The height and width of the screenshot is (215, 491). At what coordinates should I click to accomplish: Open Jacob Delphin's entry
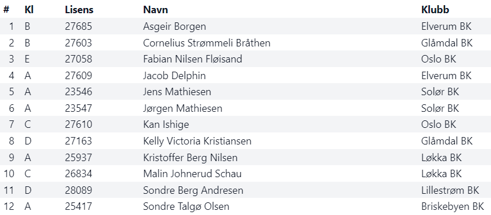(x=174, y=76)
